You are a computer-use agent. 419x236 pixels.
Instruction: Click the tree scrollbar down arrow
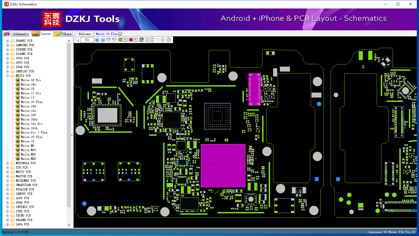pos(69,225)
